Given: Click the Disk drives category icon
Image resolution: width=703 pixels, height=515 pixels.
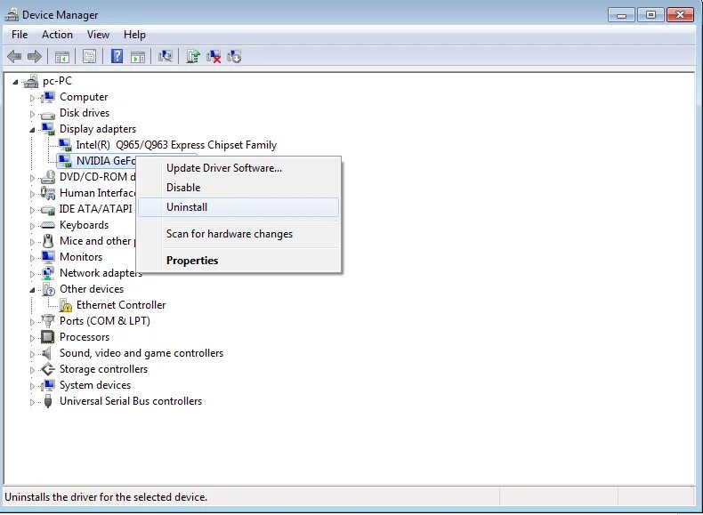Looking at the screenshot, I should tap(47, 115).
